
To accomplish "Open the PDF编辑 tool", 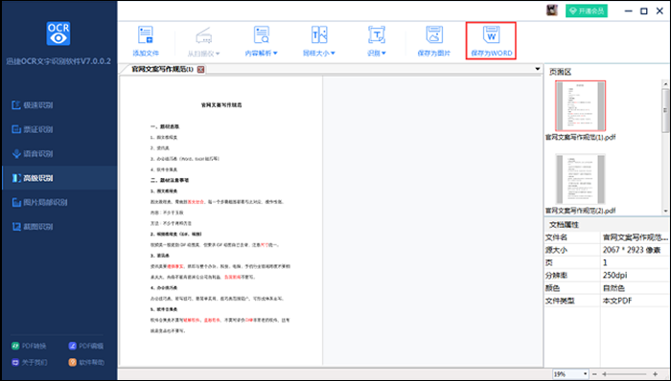I will [x=86, y=346].
